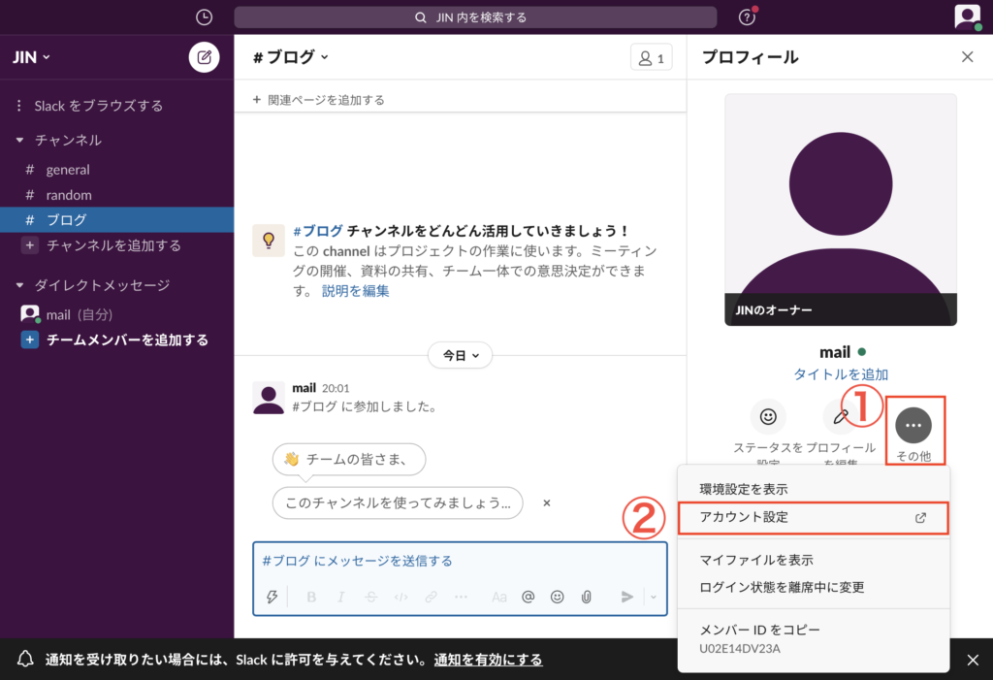Click the large profile photo
This screenshot has height=680, width=993.
tap(841, 210)
